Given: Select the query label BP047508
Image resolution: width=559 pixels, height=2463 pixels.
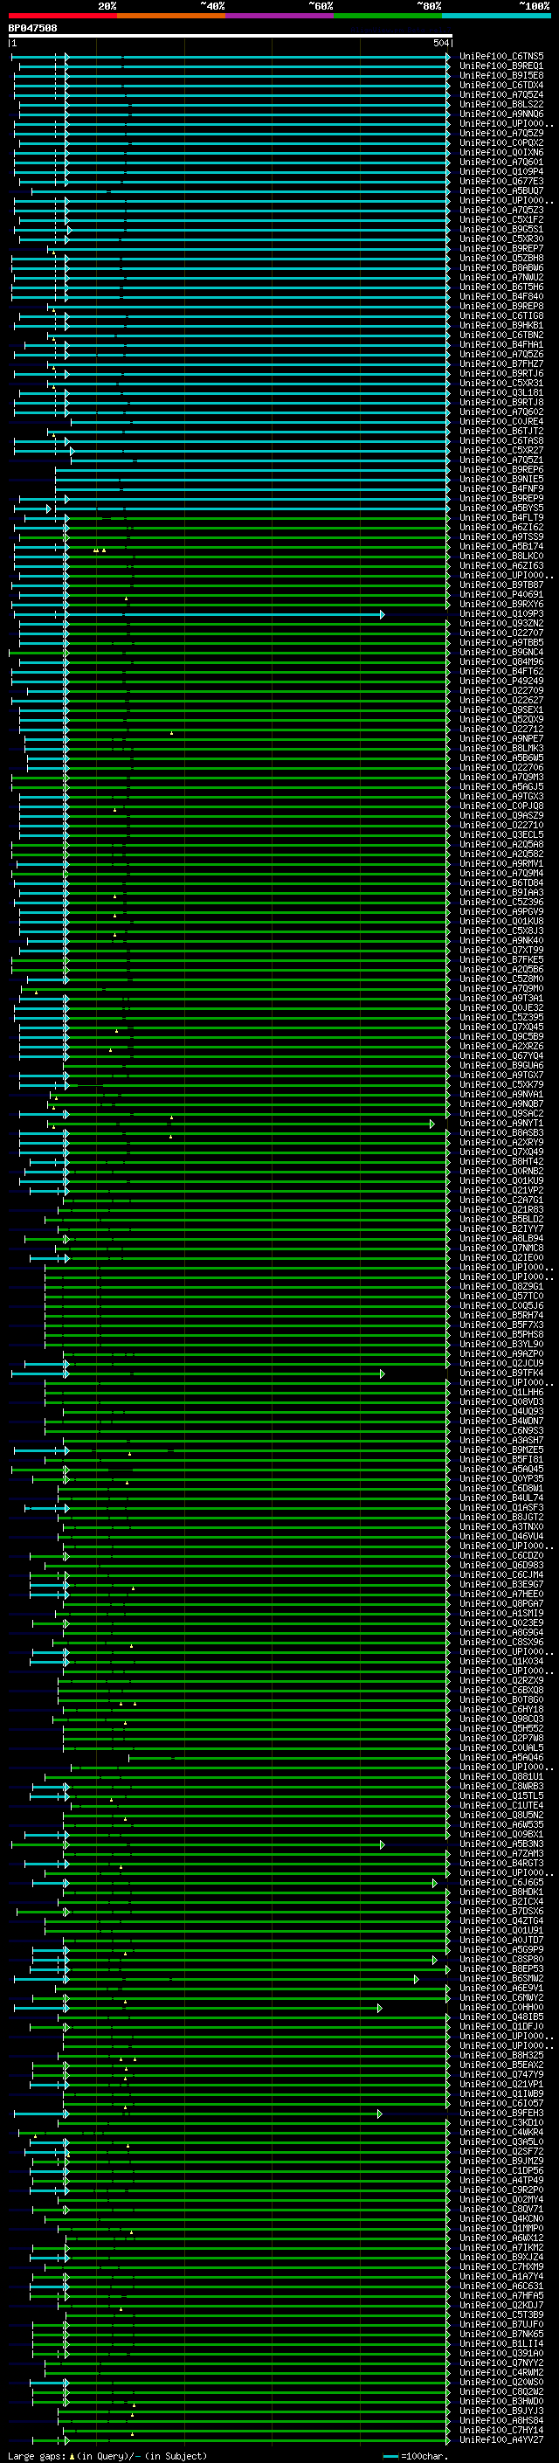Looking at the screenshot, I should point(32,28).
